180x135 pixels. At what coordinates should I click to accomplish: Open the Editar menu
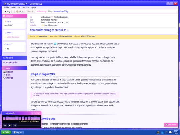(14, 7)
